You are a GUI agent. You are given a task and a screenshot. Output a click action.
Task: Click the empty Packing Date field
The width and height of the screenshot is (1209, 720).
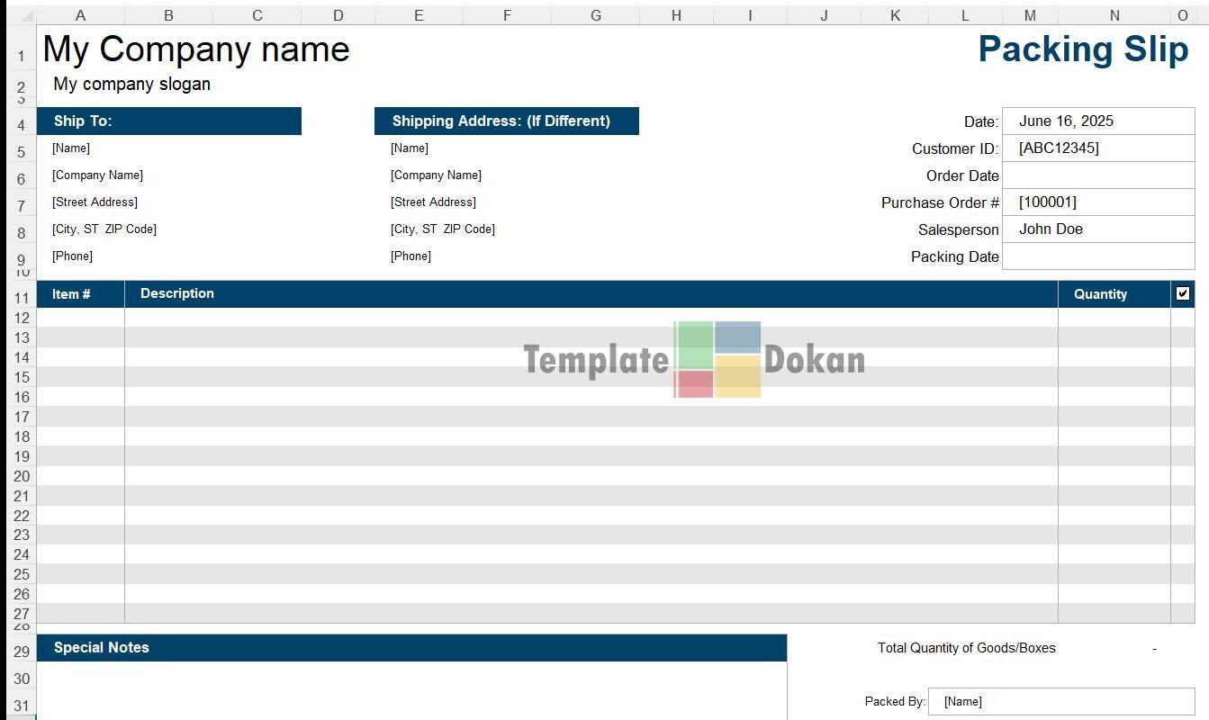1097,256
